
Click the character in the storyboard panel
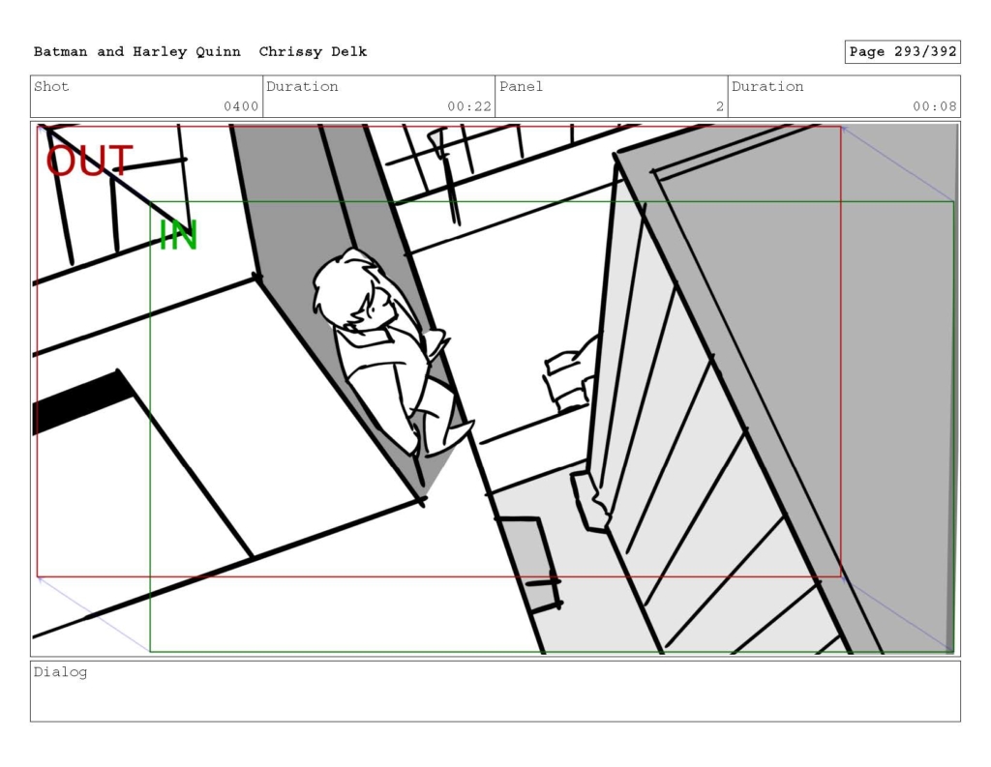[392, 354]
